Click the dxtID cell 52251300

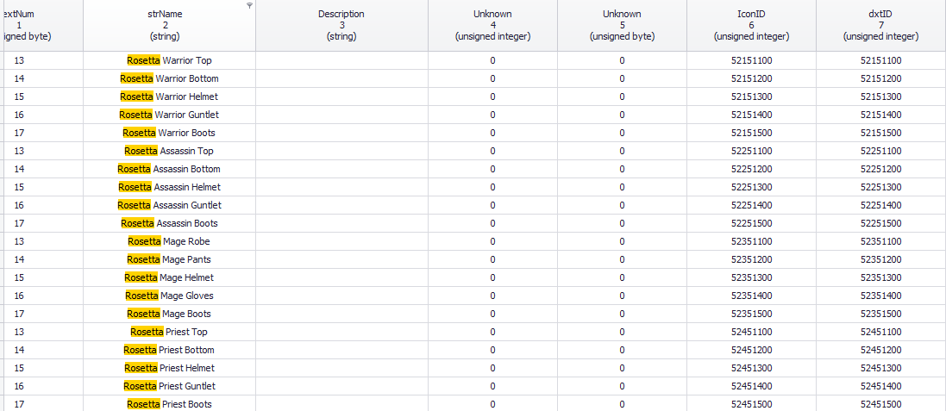tap(880, 187)
